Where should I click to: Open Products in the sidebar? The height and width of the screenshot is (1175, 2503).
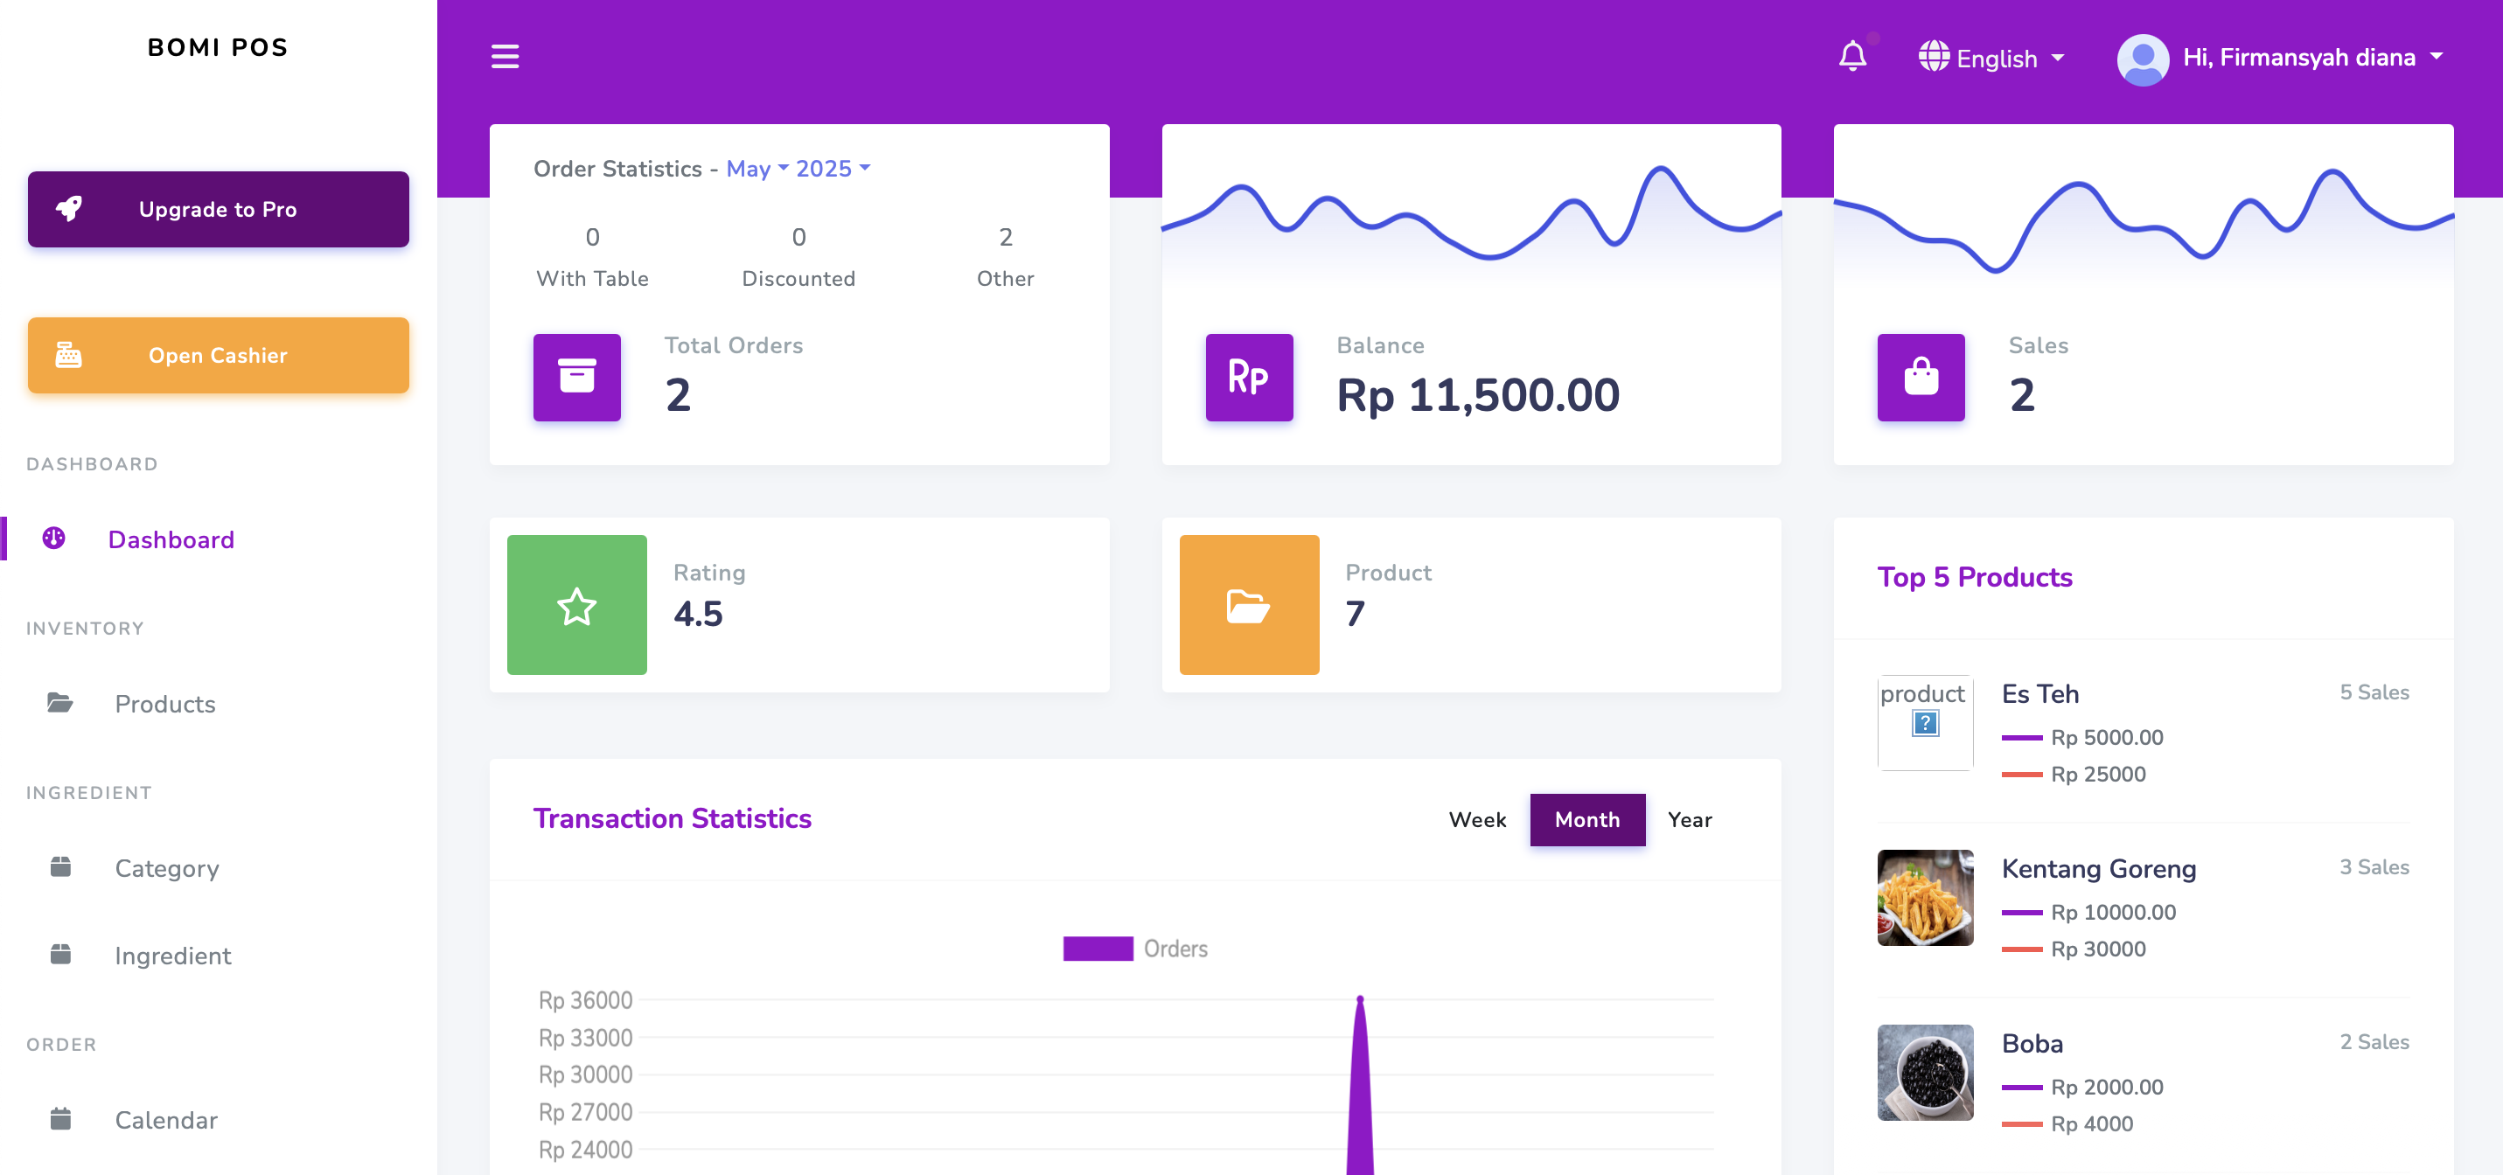pos(164,704)
